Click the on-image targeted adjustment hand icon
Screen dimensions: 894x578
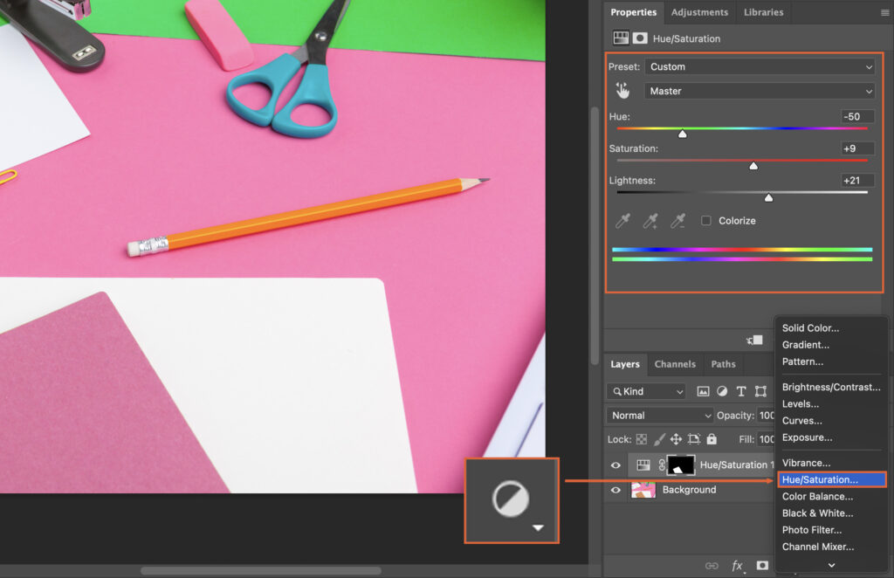(x=622, y=90)
